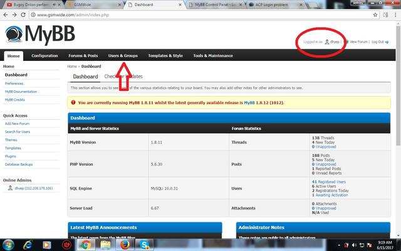Open the Templates & Style menu

pos(165,56)
